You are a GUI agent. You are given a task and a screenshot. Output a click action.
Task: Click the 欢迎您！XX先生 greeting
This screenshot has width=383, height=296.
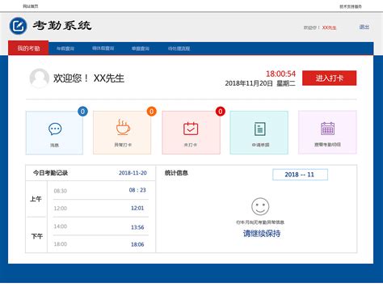coord(89,78)
